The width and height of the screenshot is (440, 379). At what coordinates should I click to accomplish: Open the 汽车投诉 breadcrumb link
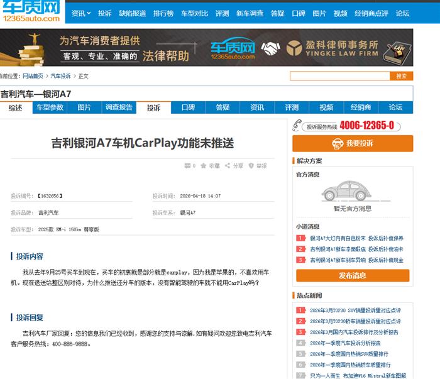click(x=61, y=76)
